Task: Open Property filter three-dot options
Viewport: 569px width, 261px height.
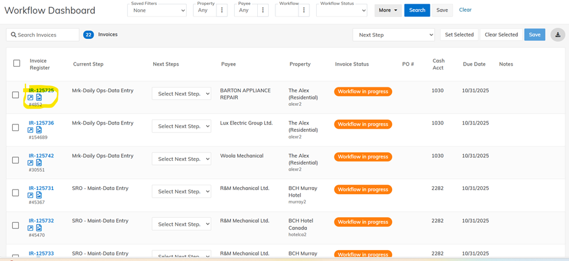Action: [x=222, y=10]
